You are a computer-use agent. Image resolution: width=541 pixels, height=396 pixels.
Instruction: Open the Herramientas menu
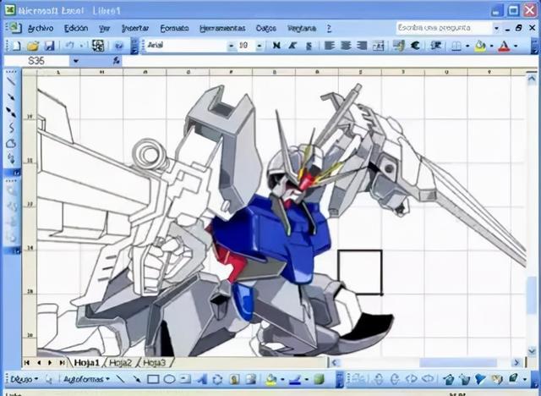(222, 28)
